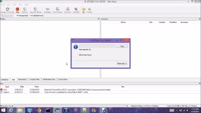The width and height of the screenshot is (201, 113).
Task: Select the Real sort tab
Action: coord(13,79)
